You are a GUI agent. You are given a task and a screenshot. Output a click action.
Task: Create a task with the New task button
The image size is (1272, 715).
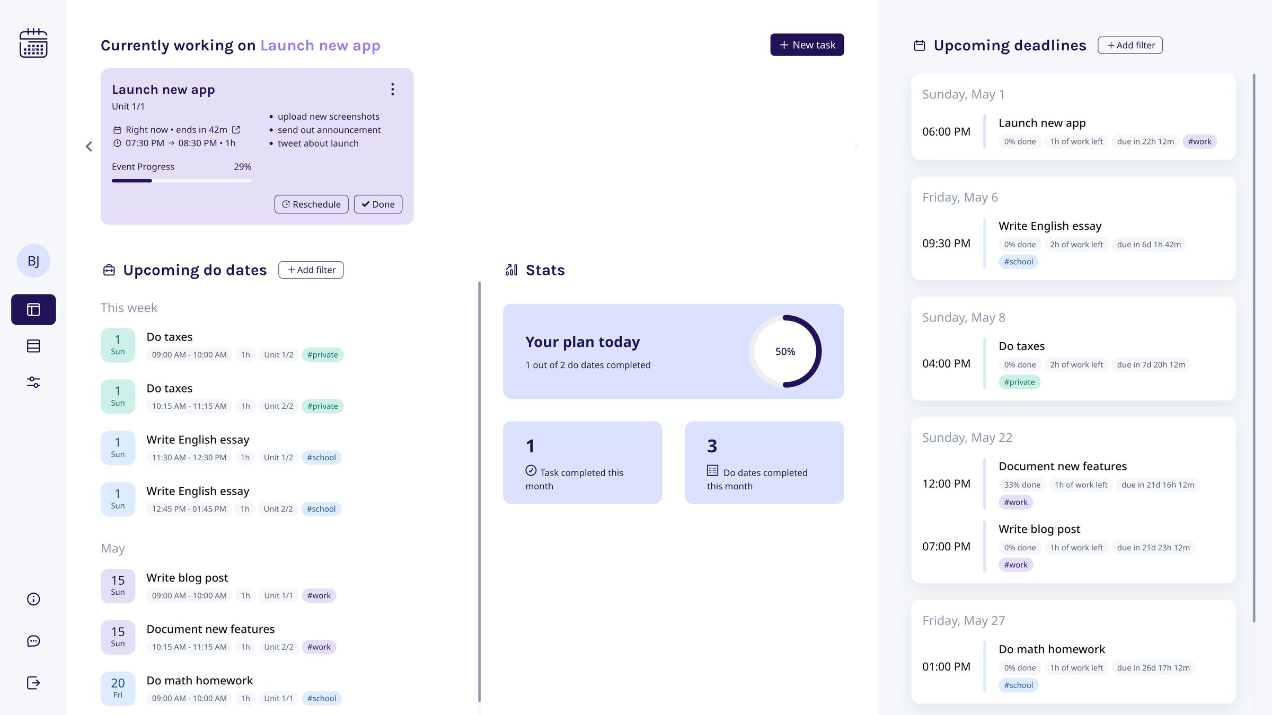coord(807,44)
